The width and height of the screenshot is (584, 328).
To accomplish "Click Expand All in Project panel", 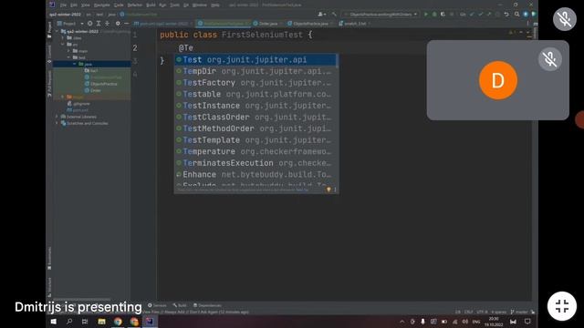I will [99, 24].
